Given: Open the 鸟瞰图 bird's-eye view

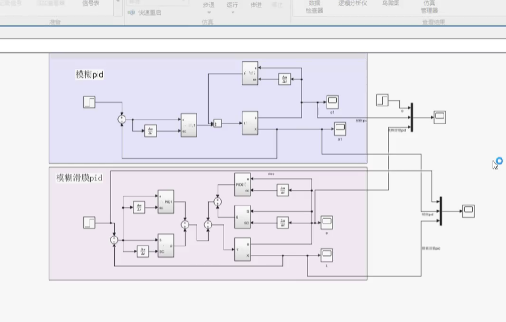Looking at the screenshot, I should click(390, 3).
